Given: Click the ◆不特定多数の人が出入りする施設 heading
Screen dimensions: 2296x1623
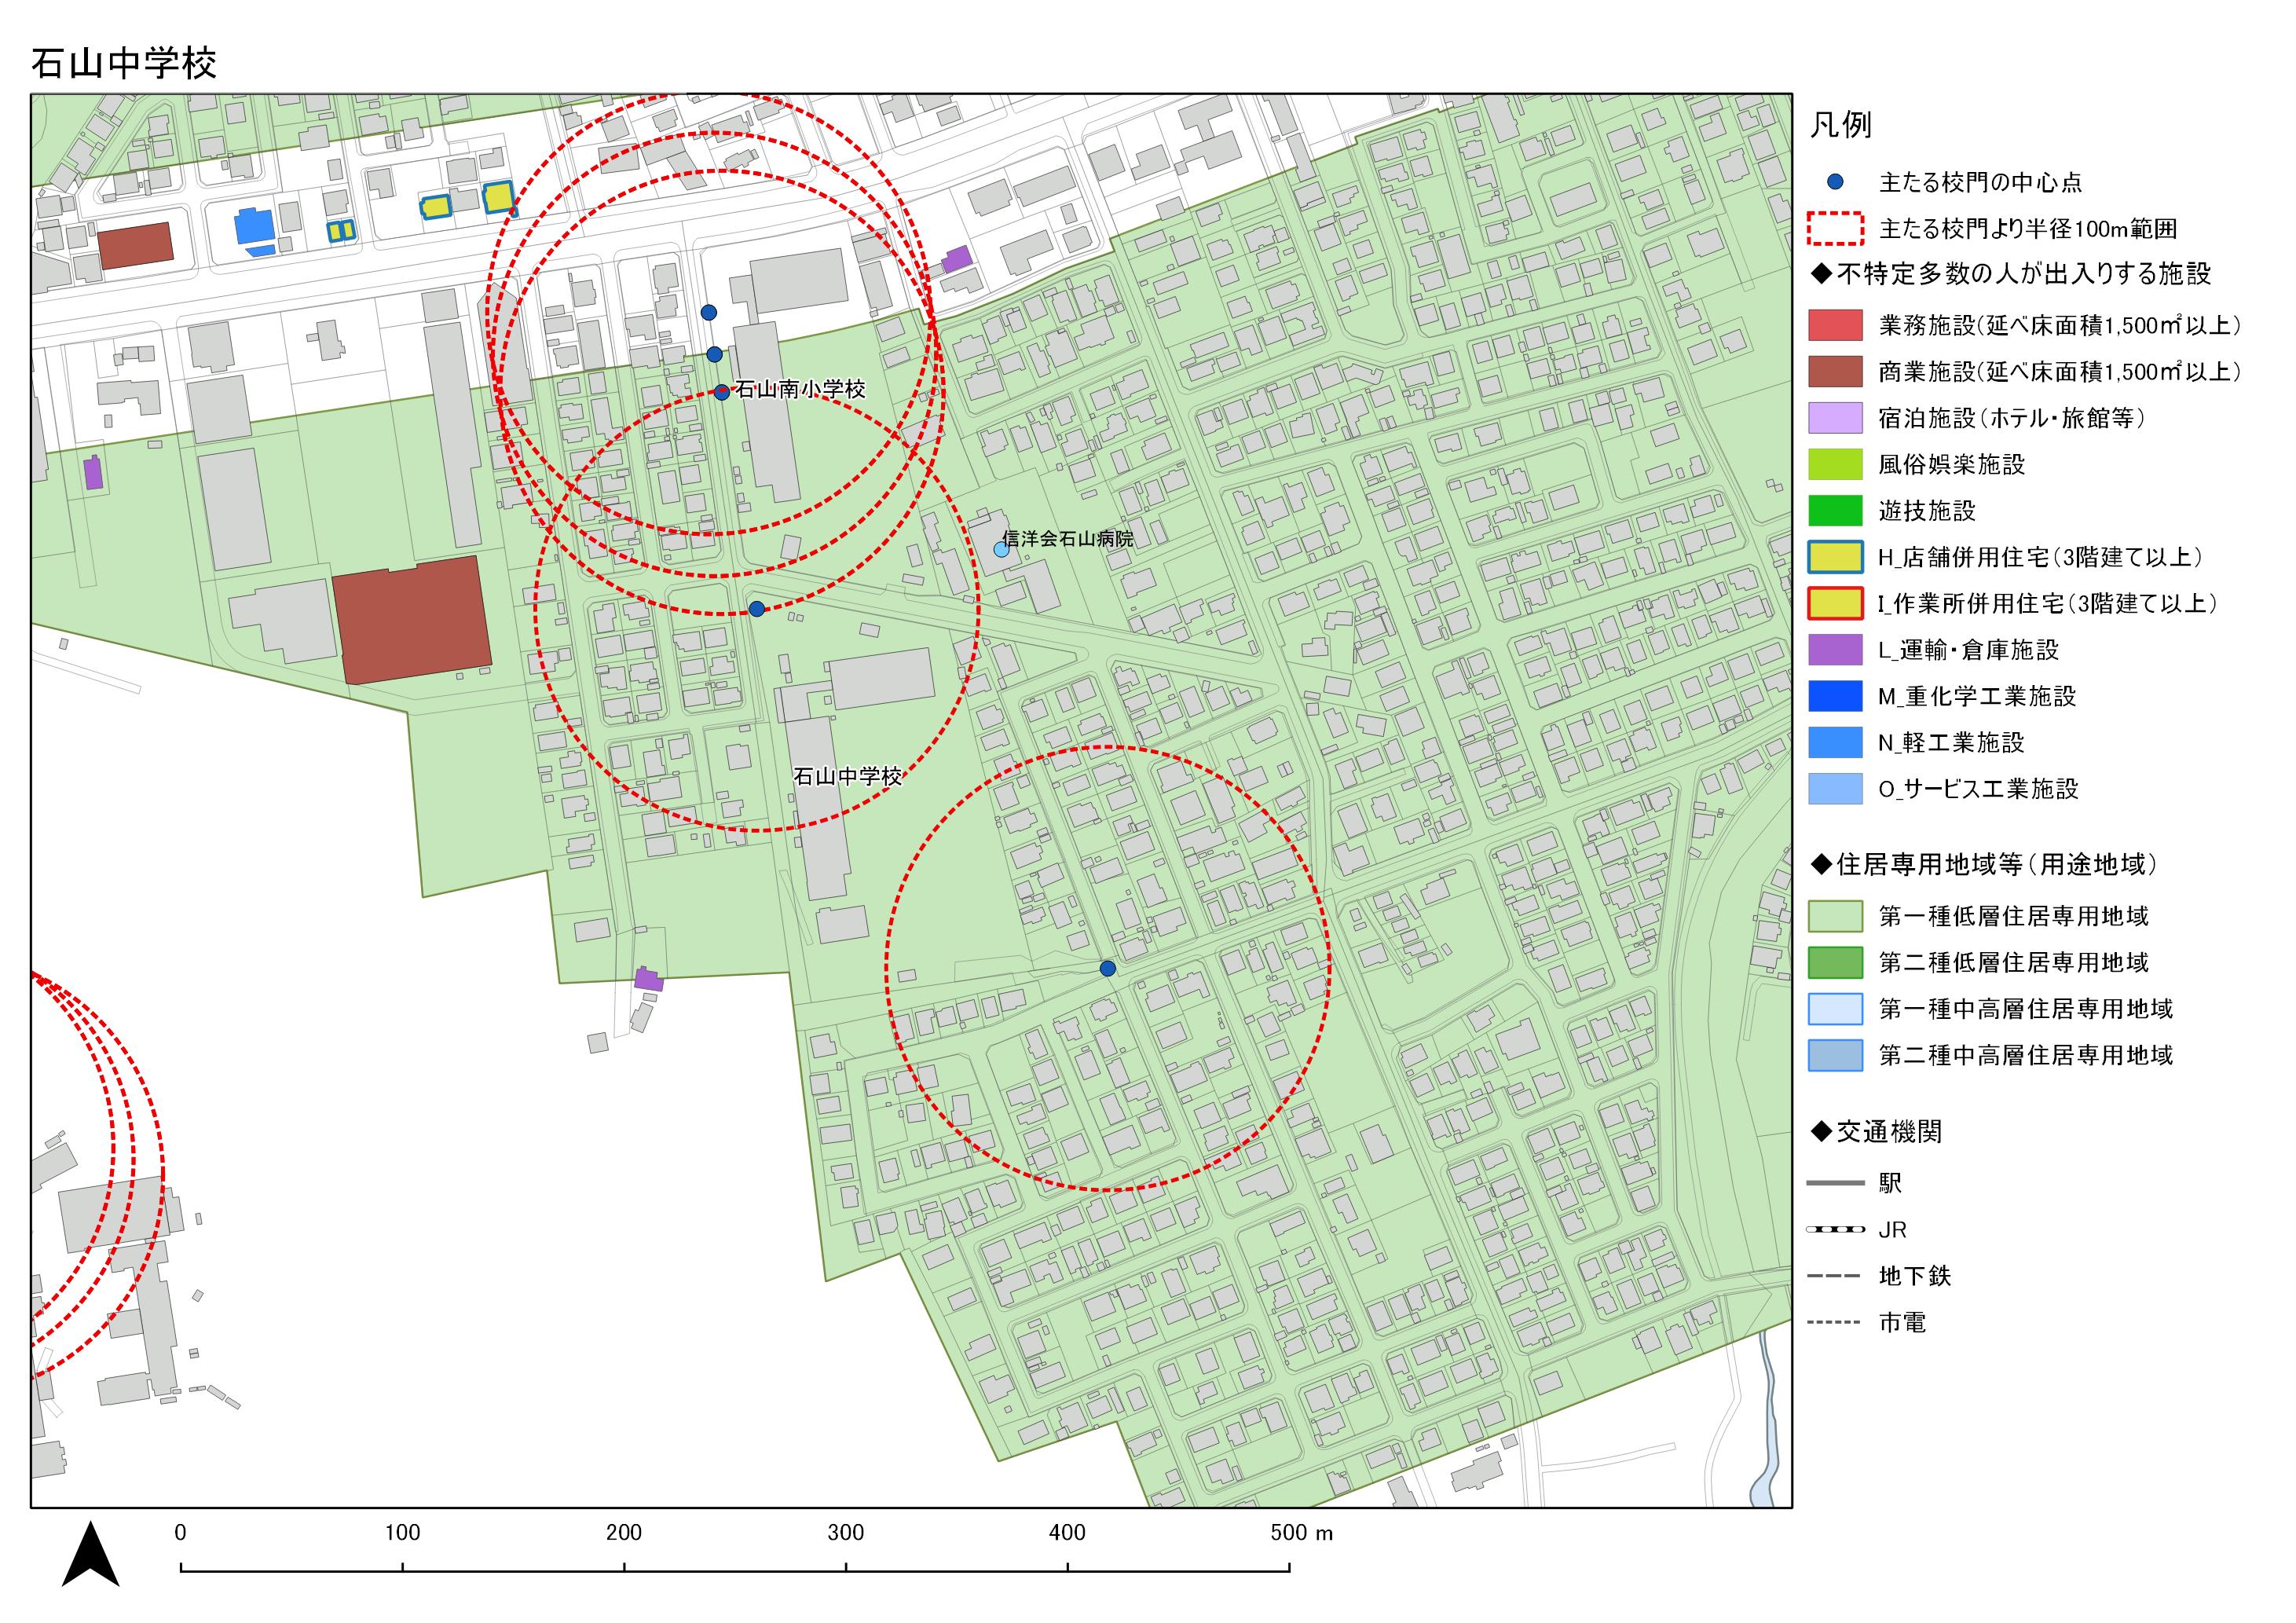Looking at the screenshot, I should [2010, 273].
